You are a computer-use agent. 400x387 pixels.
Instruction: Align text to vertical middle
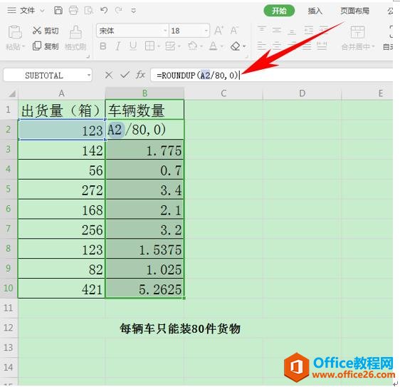click(x=277, y=31)
